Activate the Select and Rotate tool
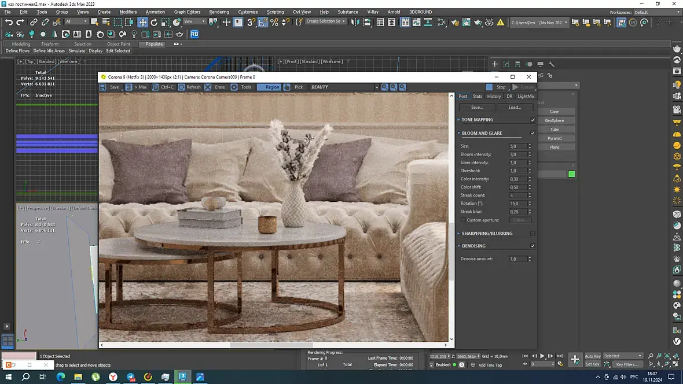 coord(154,22)
